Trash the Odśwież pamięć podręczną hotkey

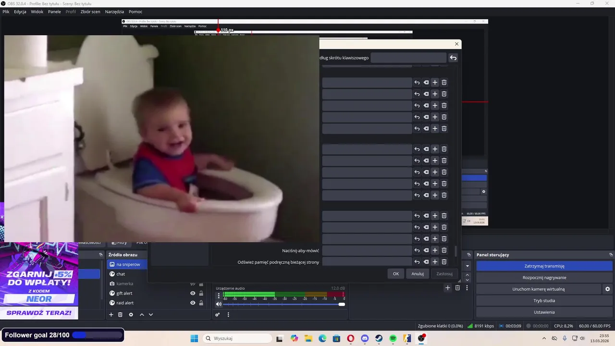pos(444,262)
